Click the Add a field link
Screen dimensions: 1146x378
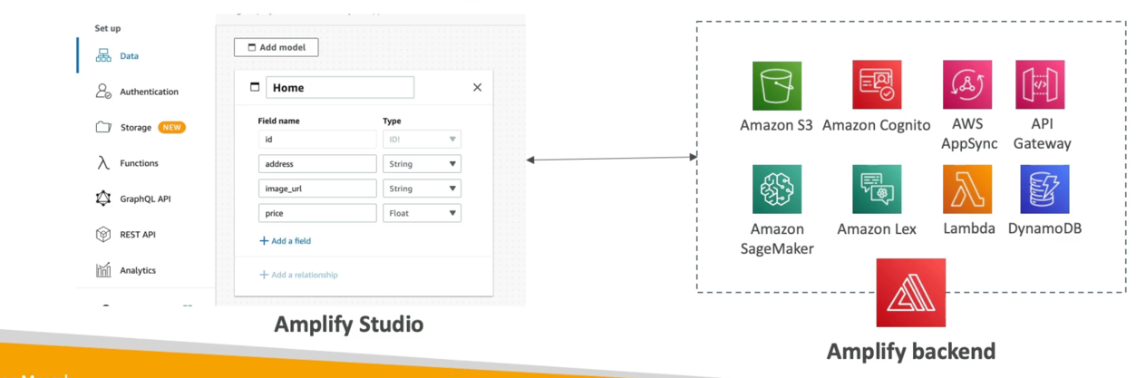click(286, 241)
